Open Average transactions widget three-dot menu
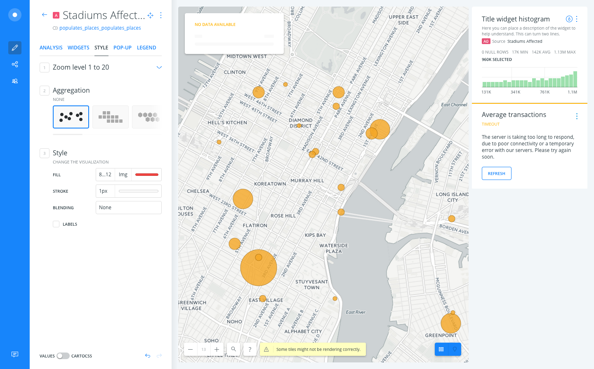This screenshot has width=594, height=369. [x=577, y=116]
